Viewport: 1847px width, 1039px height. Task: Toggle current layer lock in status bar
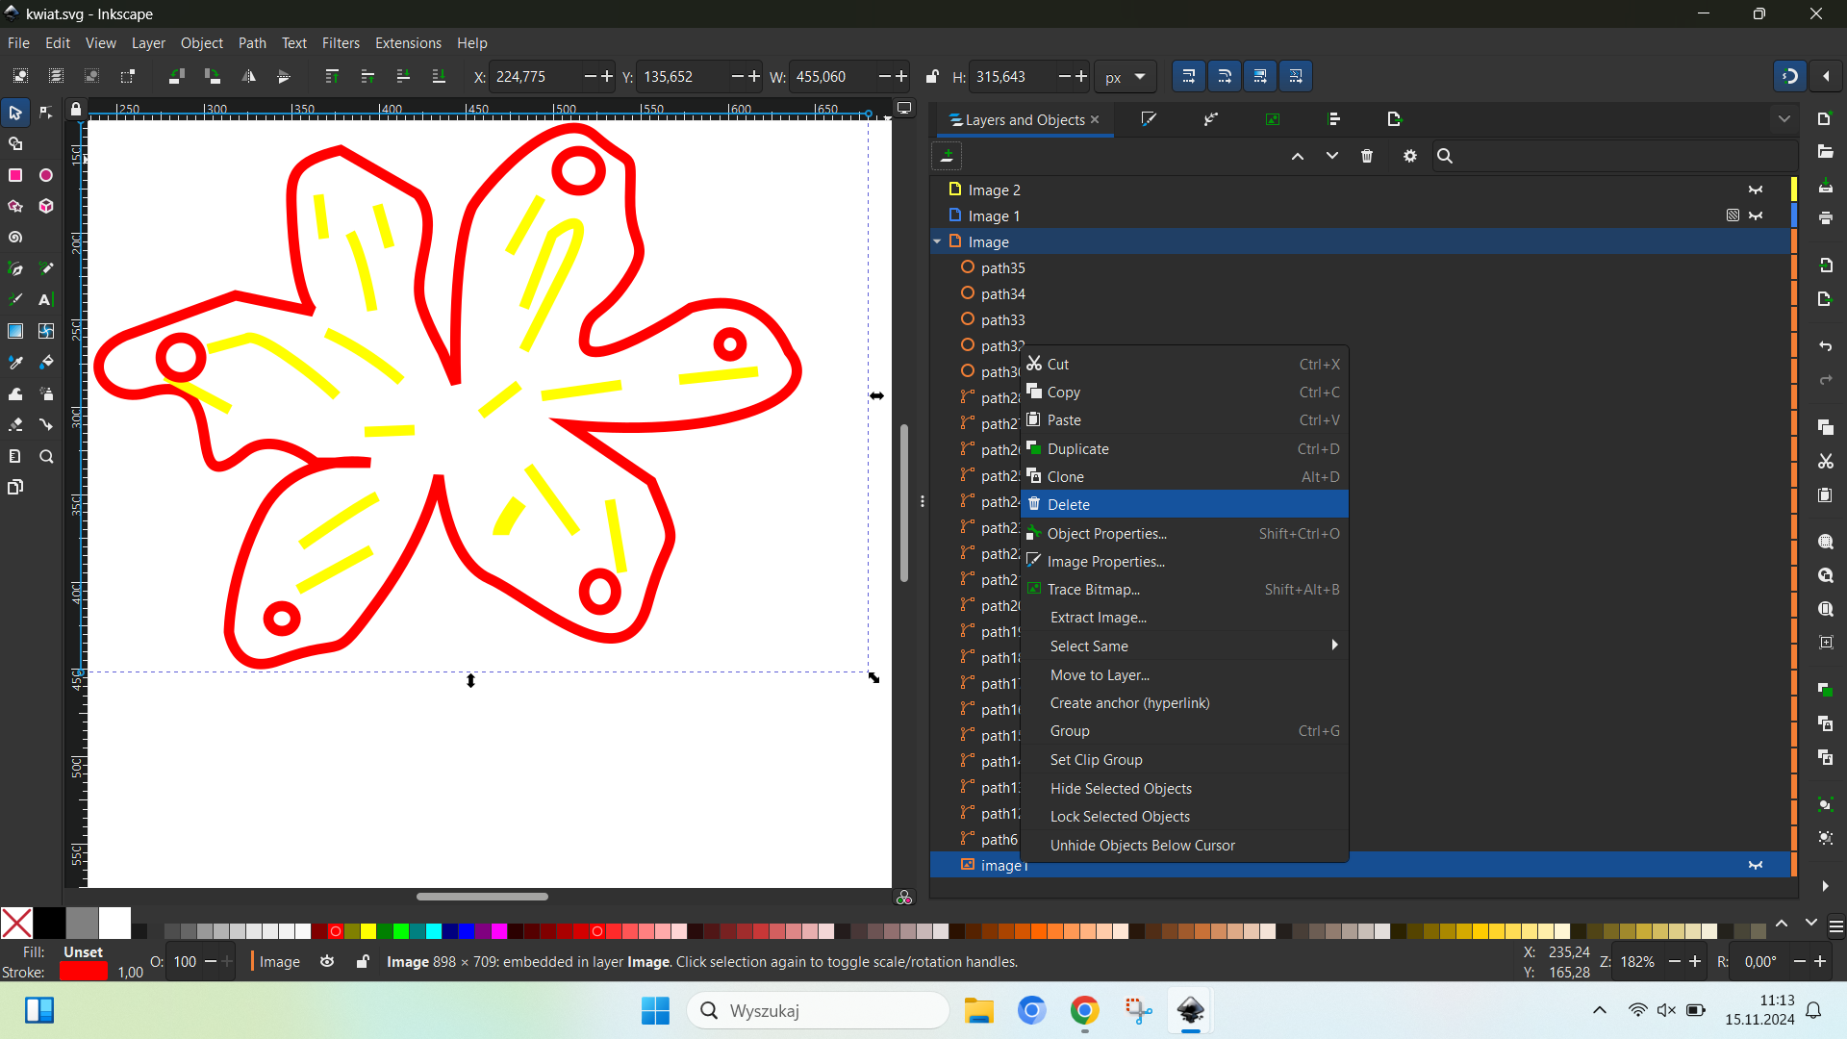point(362,961)
